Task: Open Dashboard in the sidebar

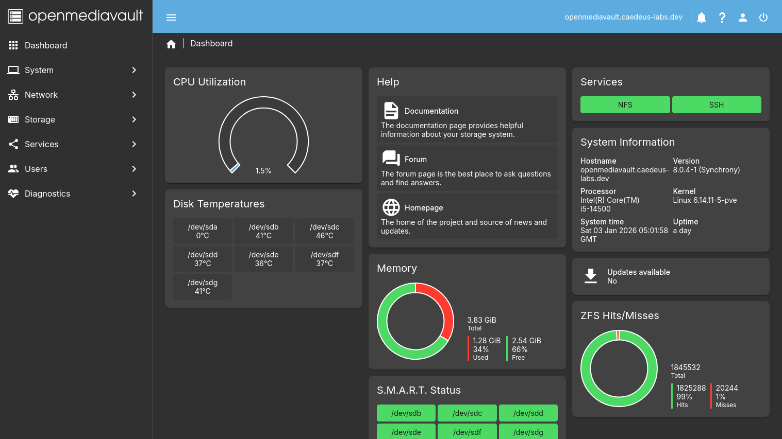Action: 46,45
